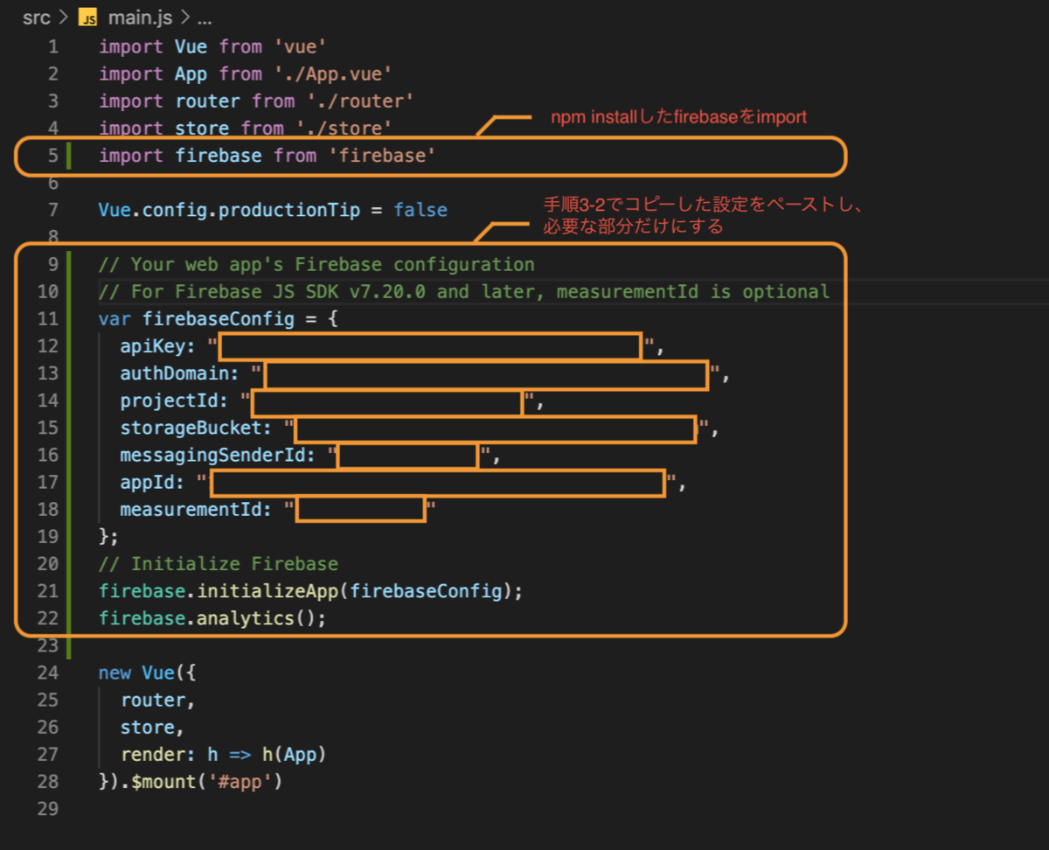
Task: Click the 'authDomain' property name
Action: click(175, 373)
